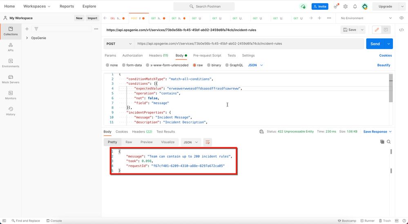Open the response JSON format dropdown
Screen dimensions: 408x224
click(191, 142)
